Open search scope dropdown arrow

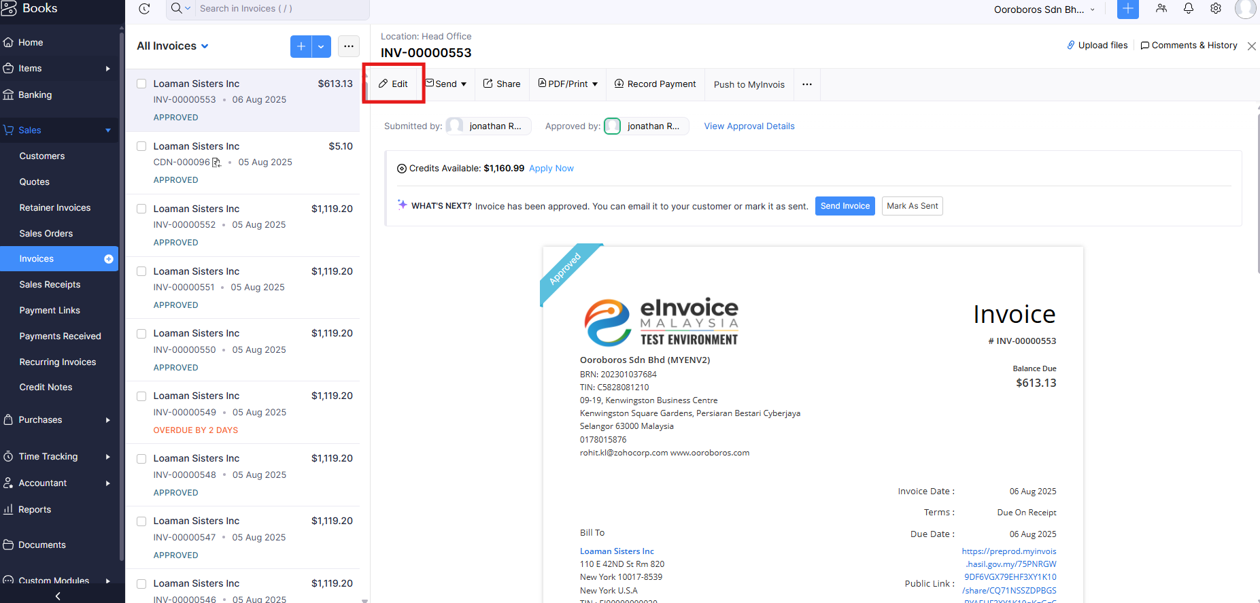[x=188, y=9]
